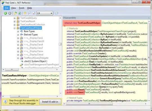
Task: Expand the TestCaseResultCollection node
Action: tap(15, 25)
